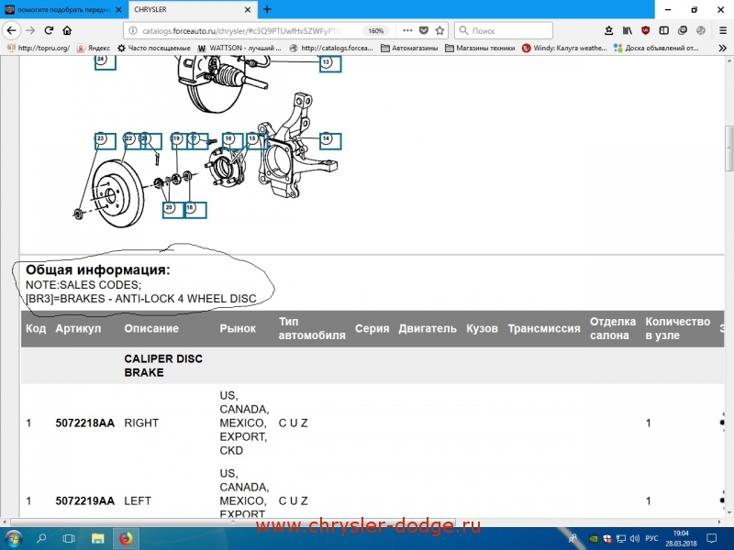Open the uBlock shield extension

tap(646, 31)
